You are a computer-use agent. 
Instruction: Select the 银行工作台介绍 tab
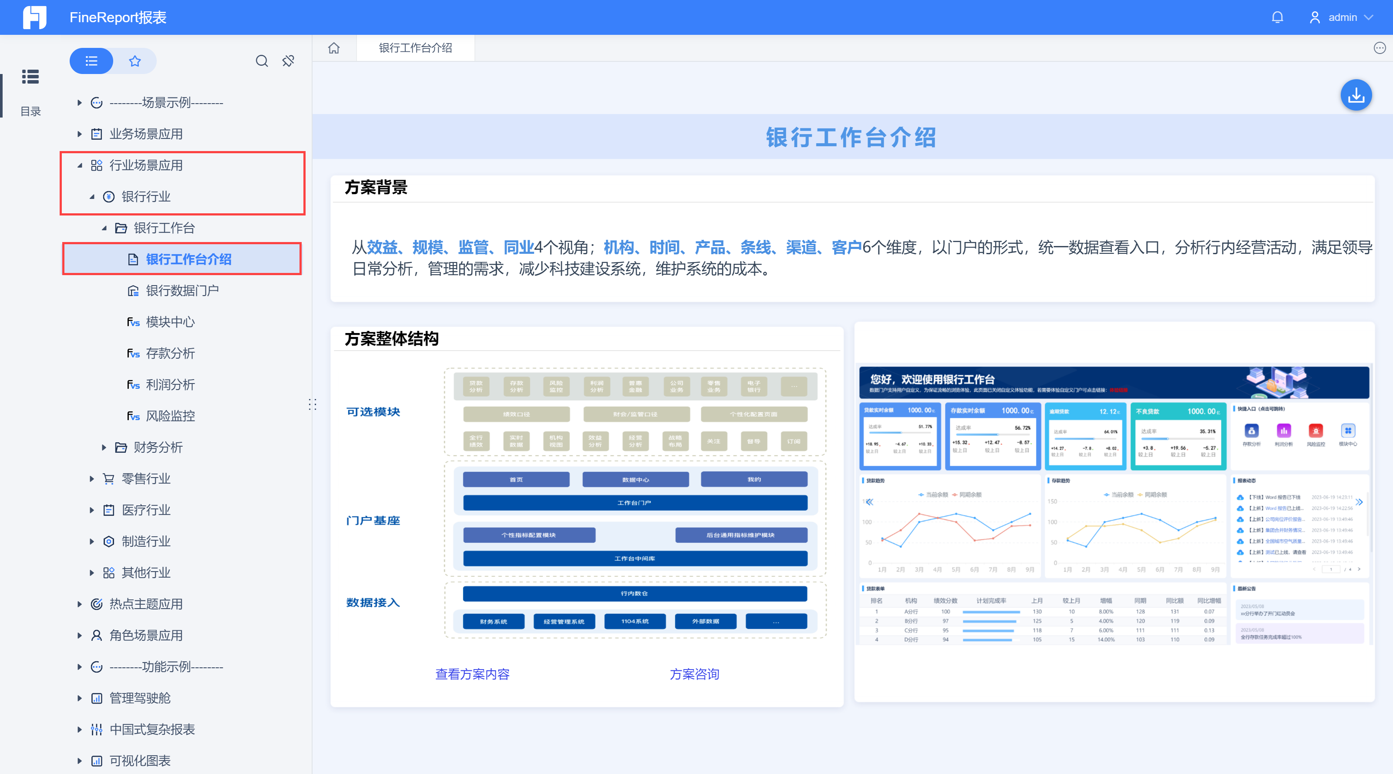415,48
